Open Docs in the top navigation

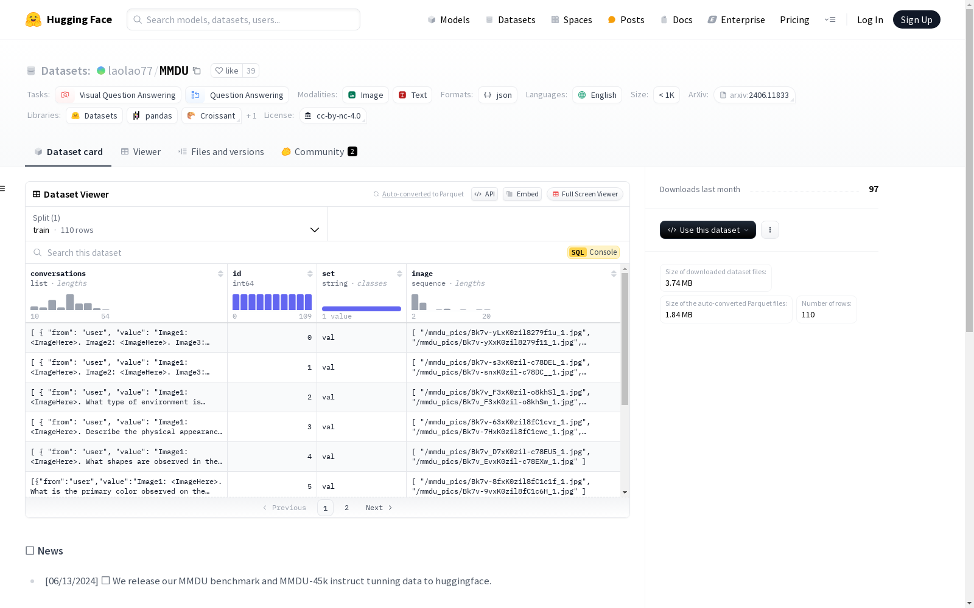click(676, 19)
